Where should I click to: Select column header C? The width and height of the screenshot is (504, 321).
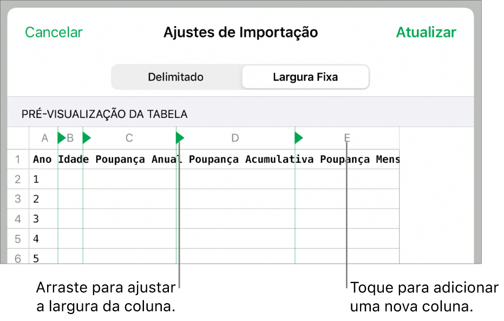click(x=128, y=138)
